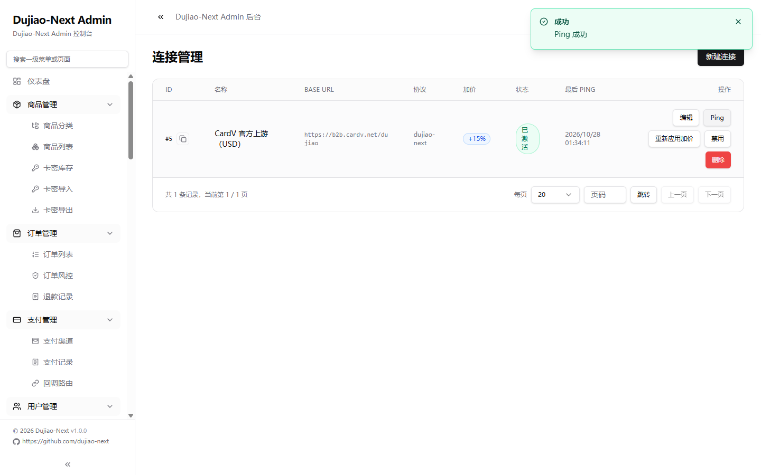Click 重新应用加价 button
The width and height of the screenshot is (761, 475).
[674, 139]
